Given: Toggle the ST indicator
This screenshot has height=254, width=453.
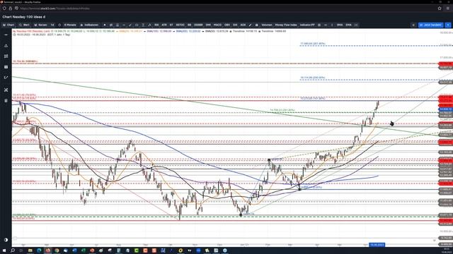Looking at the screenshot, I should 171,25.
